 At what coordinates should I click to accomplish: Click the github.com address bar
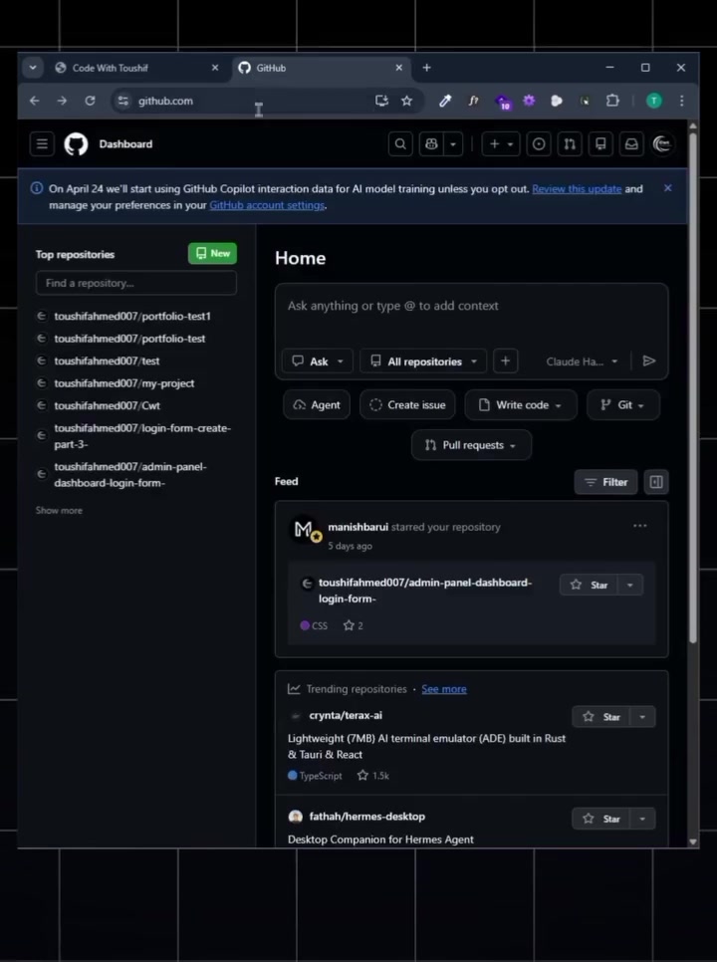tap(245, 101)
